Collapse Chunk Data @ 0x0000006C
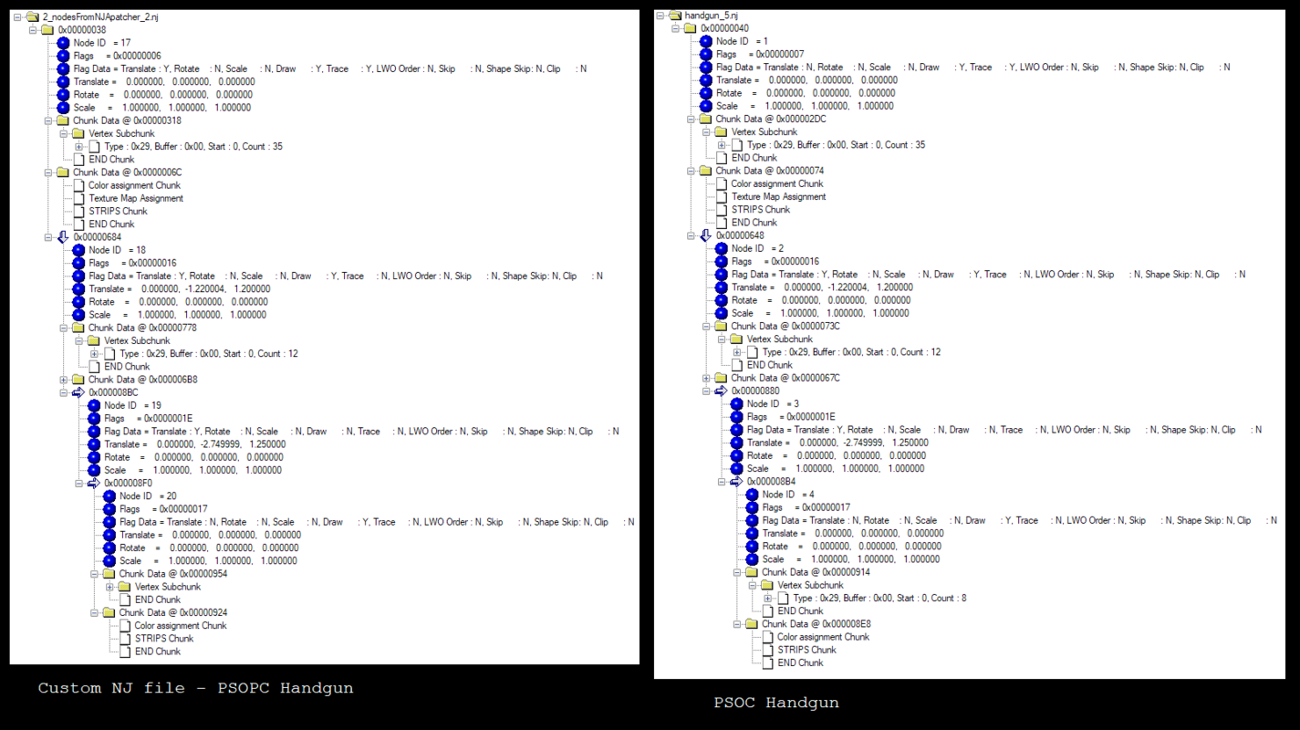This screenshot has width=1300, height=730. (48, 172)
